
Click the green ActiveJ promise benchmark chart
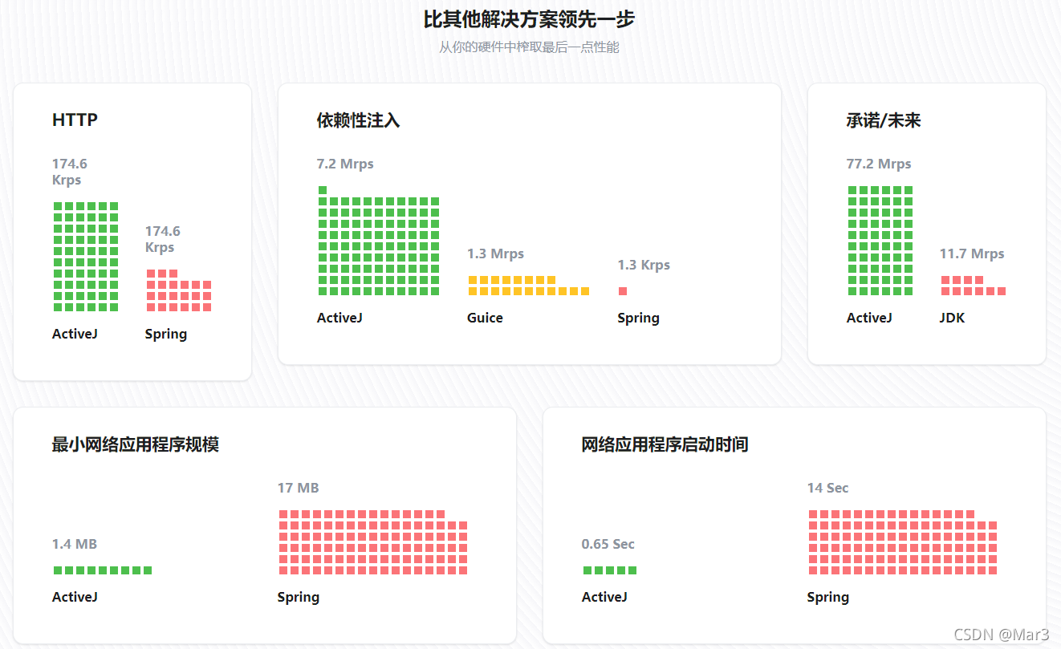880,241
